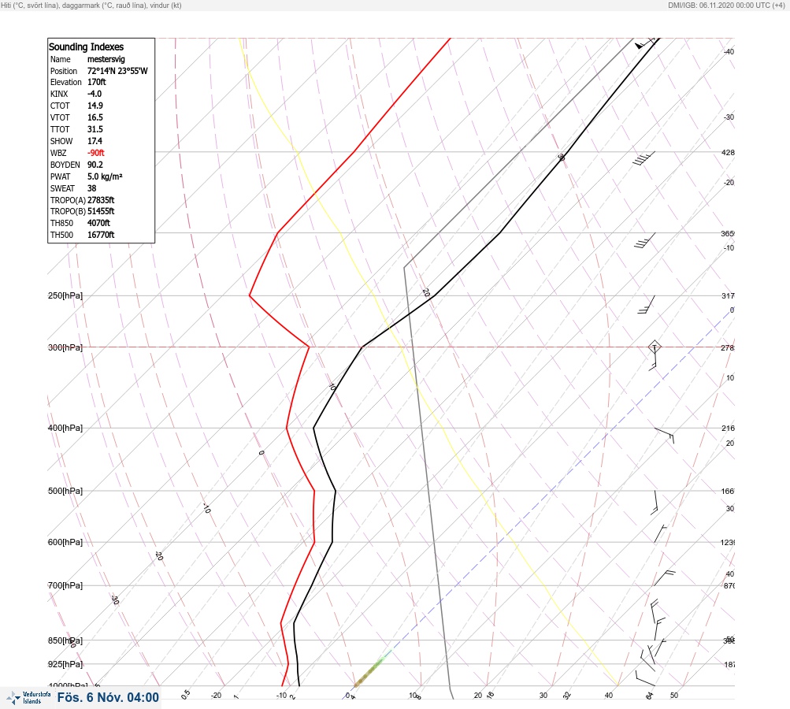Viewport: 790px width, 709px height.
Task: Click the x-axis temperature label 40
Action: click(x=609, y=696)
